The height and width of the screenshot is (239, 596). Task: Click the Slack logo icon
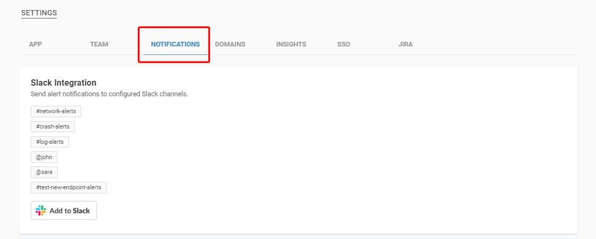pos(41,210)
